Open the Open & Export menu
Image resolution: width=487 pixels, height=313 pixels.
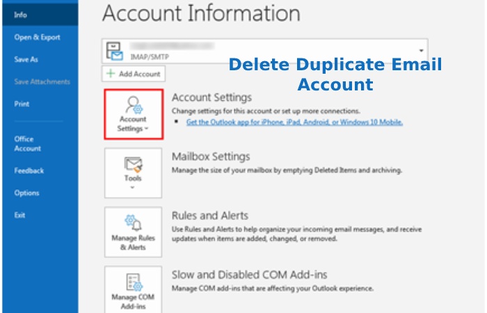37,38
